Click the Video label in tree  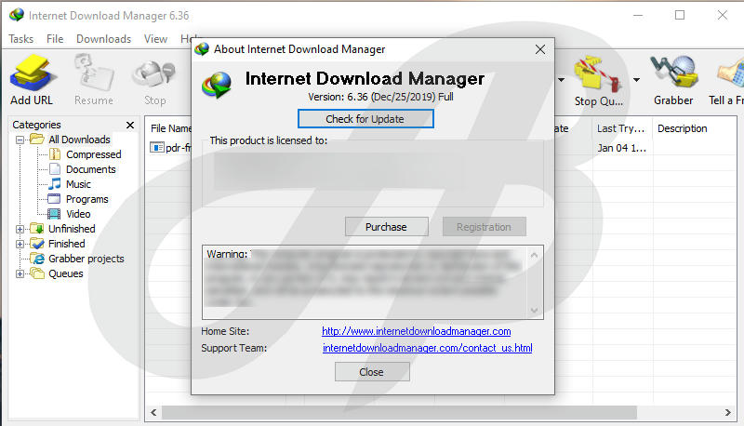[x=78, y=214]
